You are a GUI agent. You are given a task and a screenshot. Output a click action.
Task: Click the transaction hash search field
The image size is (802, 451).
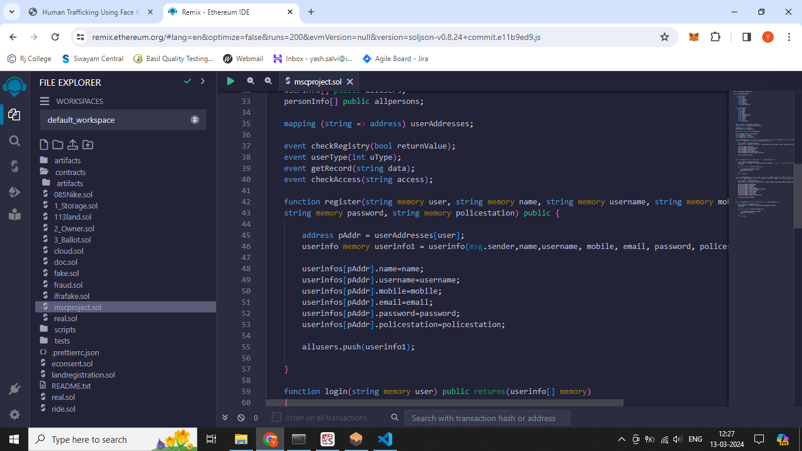(x=487, y=418)
